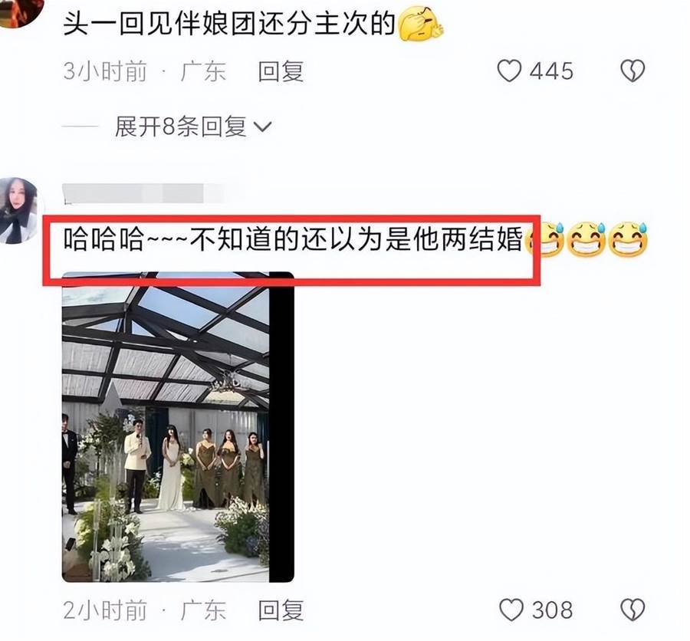Open the avatar of the second commenter

tap(18, 210)
